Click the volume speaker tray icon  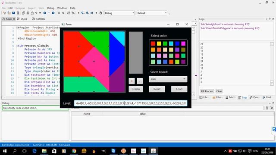pos(245,151)
